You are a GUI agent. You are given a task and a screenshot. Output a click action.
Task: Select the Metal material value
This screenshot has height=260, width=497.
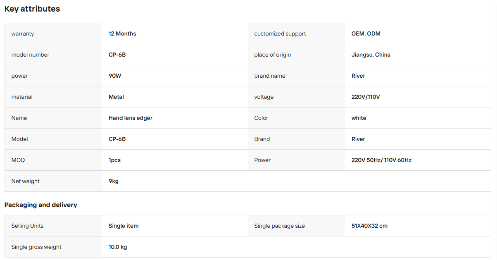(116, 97)
